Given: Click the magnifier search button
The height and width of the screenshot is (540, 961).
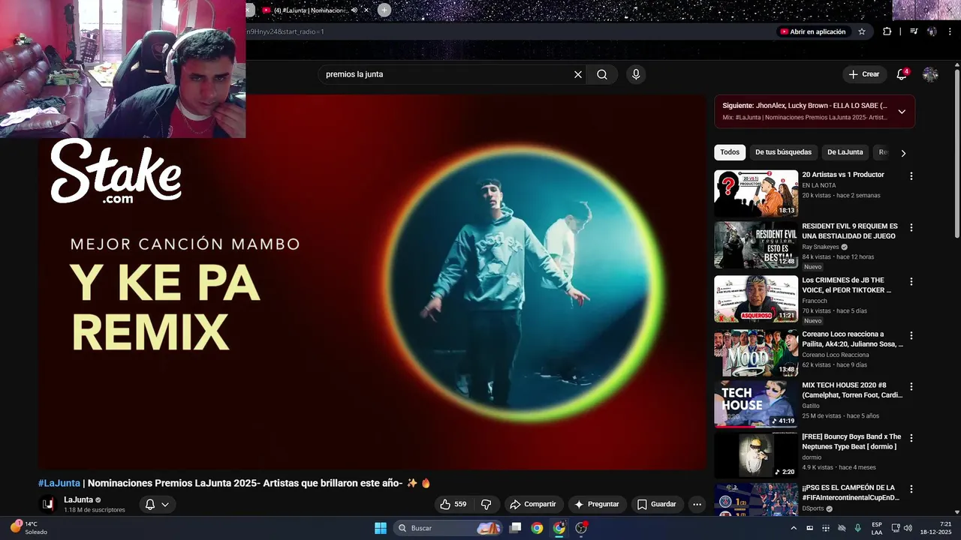Looking at the screenshot, I should [602, 74].
